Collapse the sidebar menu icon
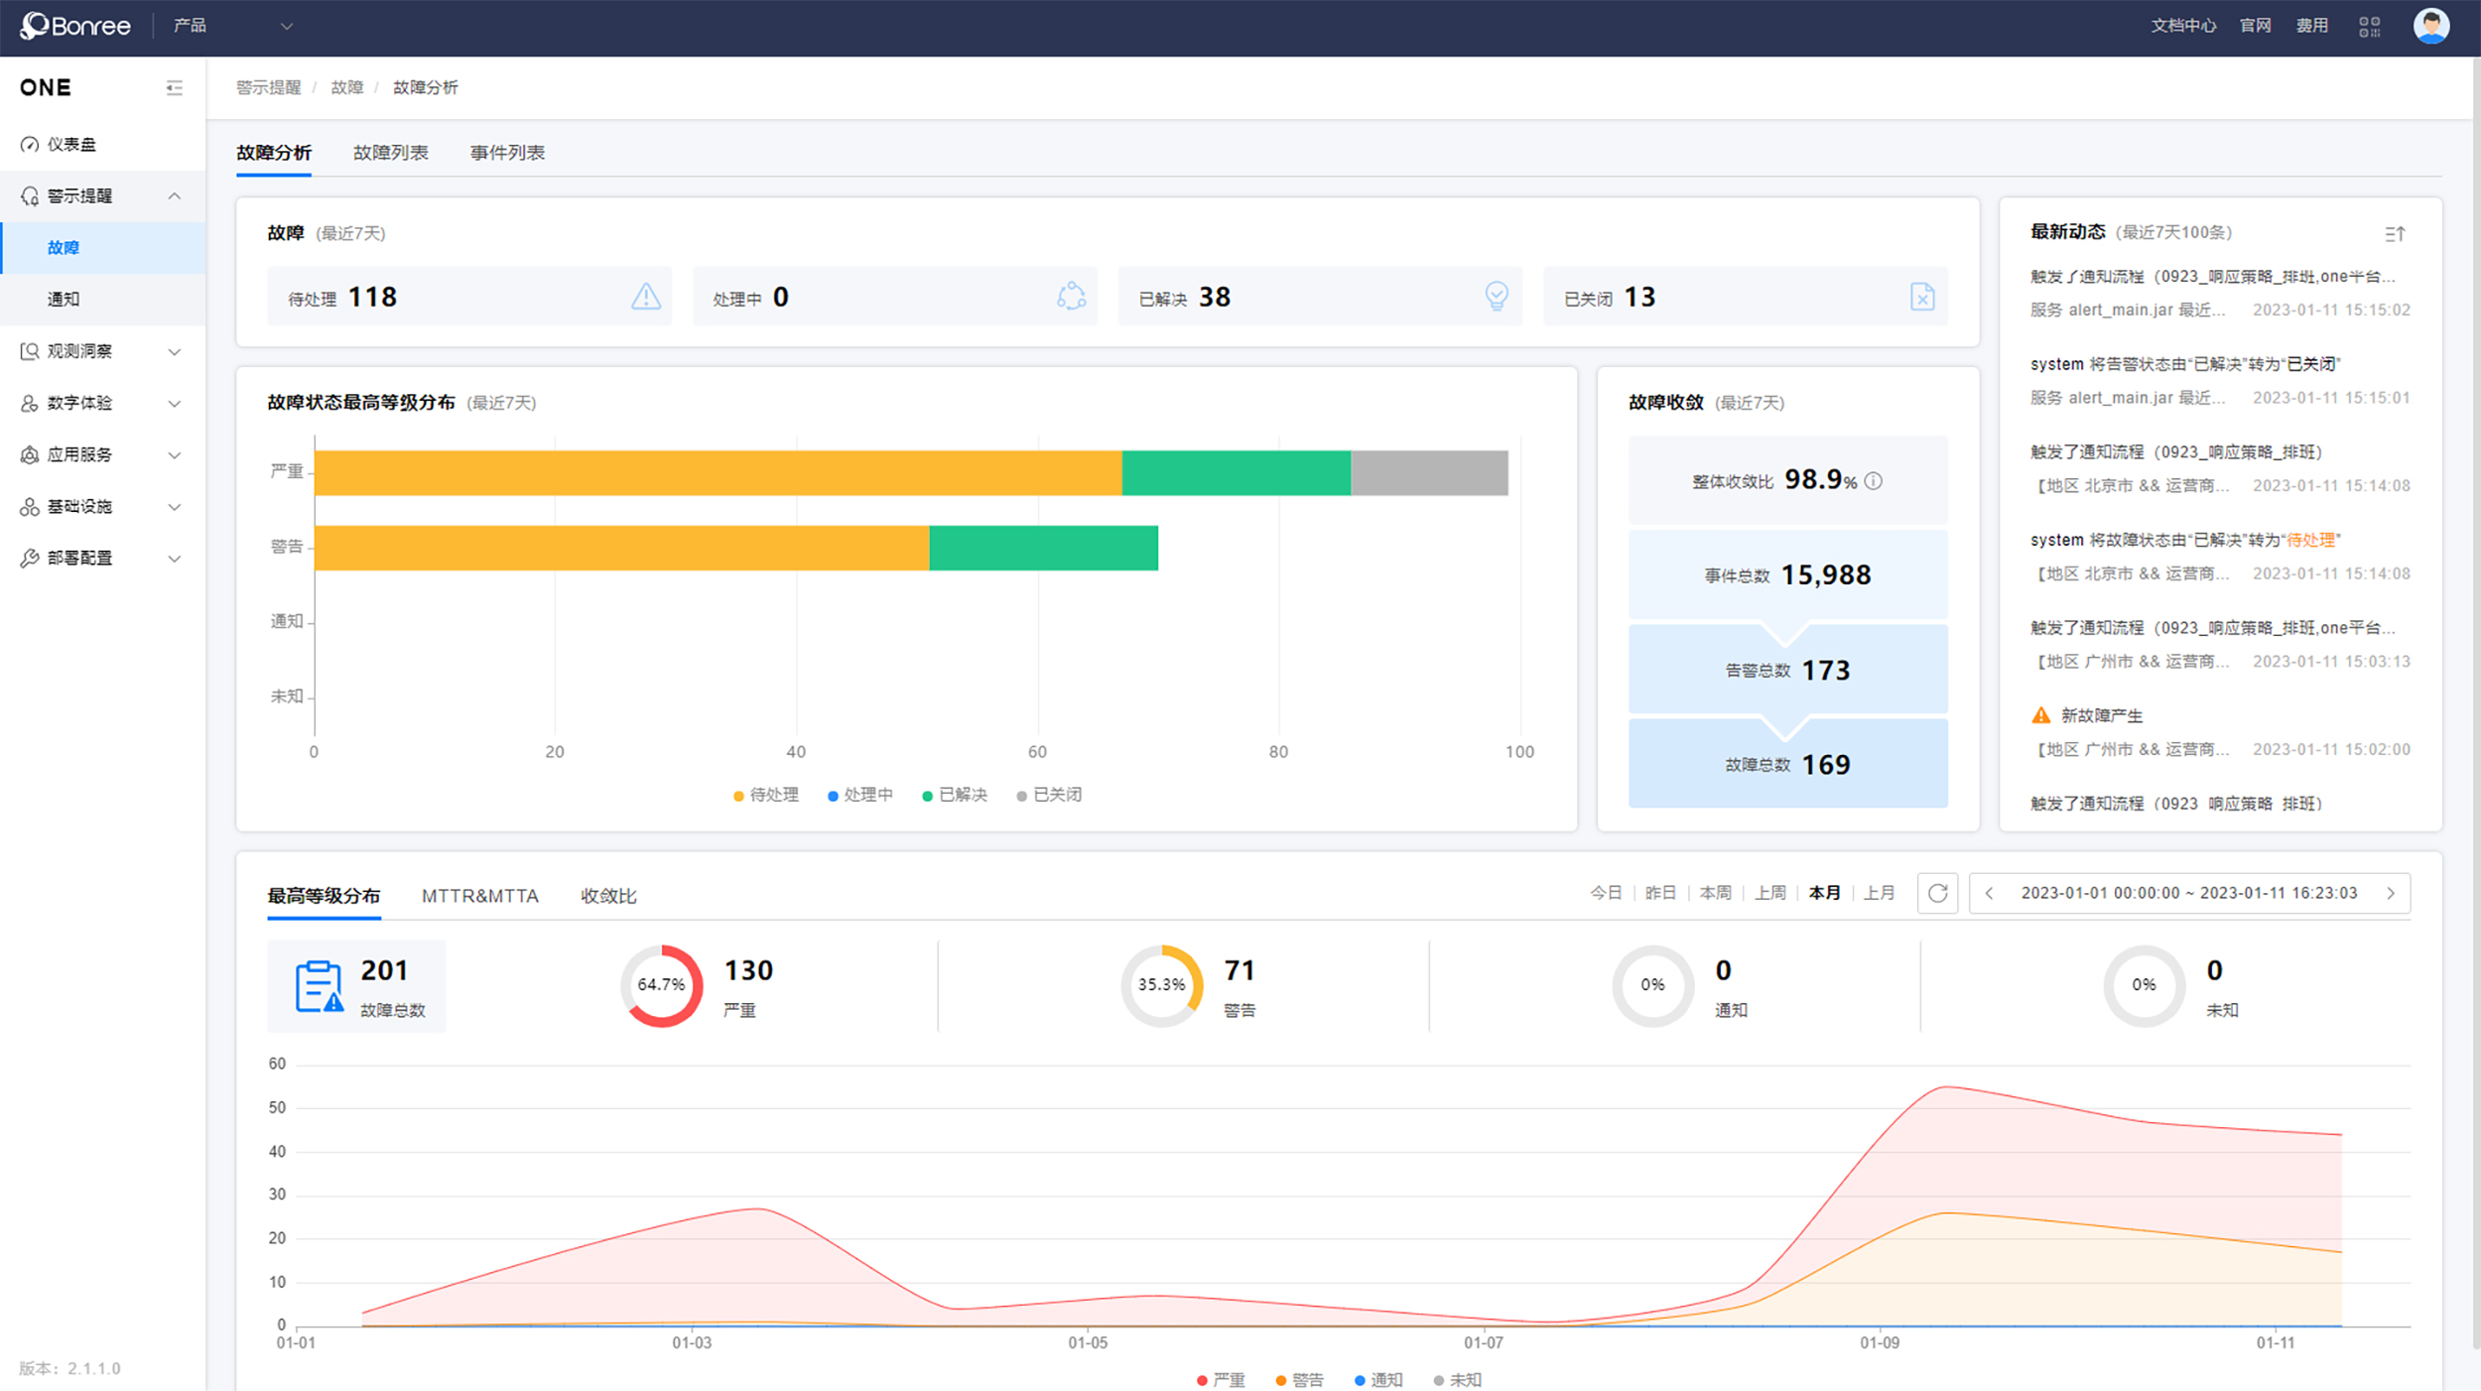The width and height of the screenshot is (2481, 1391). [174, 88]
